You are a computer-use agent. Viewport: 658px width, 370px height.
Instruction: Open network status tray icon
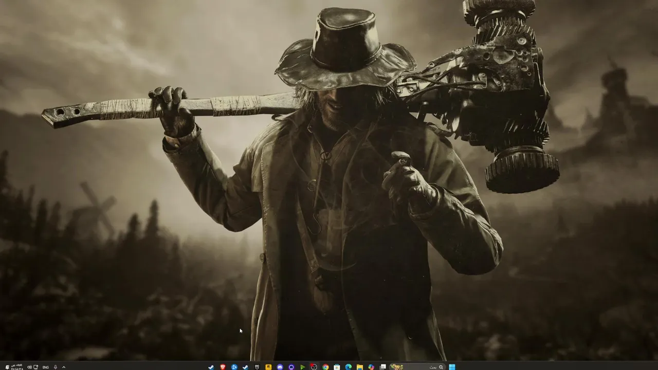click(x=35, y=367)
